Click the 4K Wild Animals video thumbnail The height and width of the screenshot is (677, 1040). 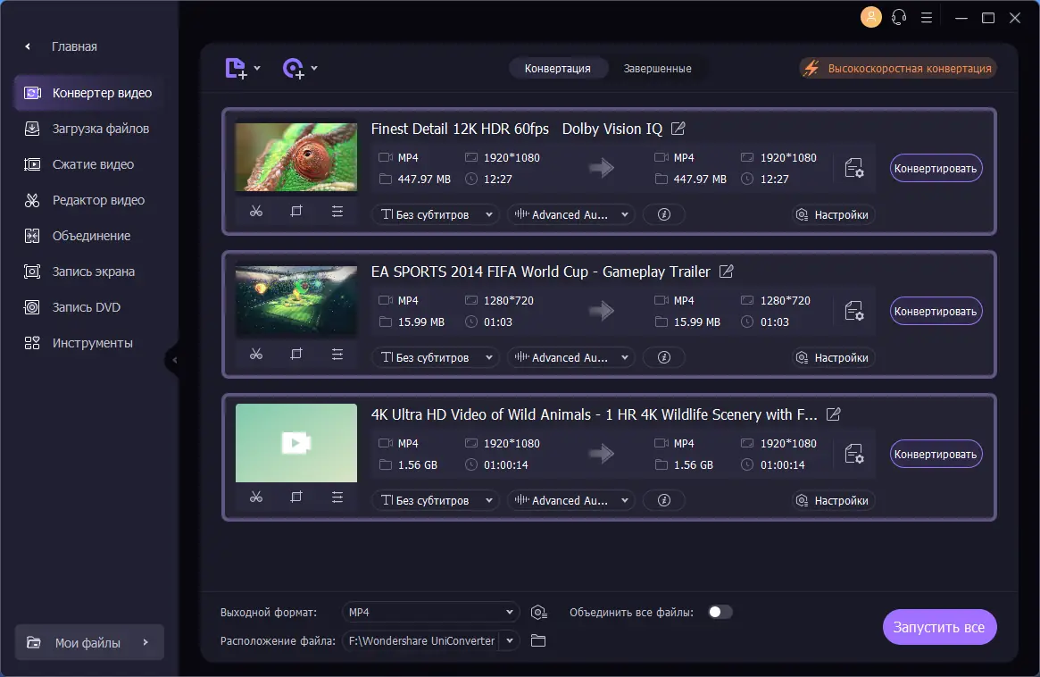click(295, 443)
